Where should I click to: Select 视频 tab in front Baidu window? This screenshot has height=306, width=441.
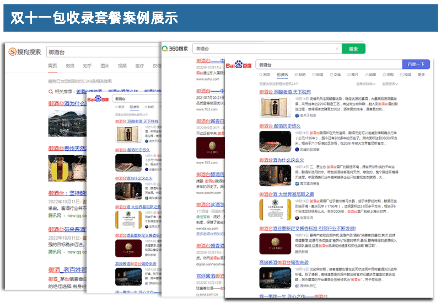tap(406, 75)
